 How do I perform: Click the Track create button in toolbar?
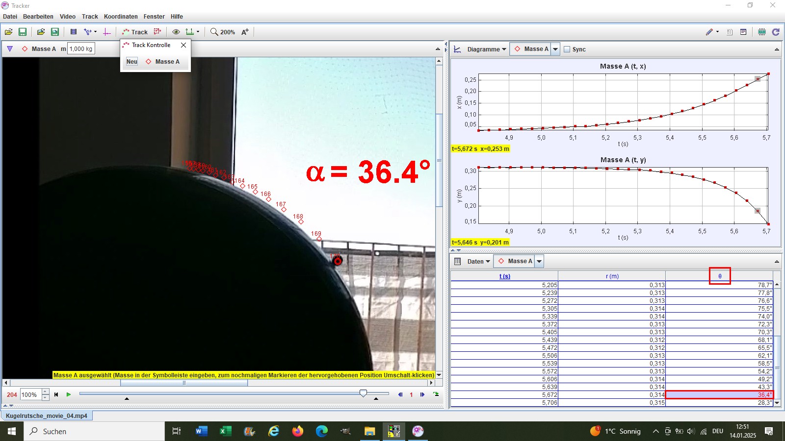pyautogui.click(x=135, y=32)
